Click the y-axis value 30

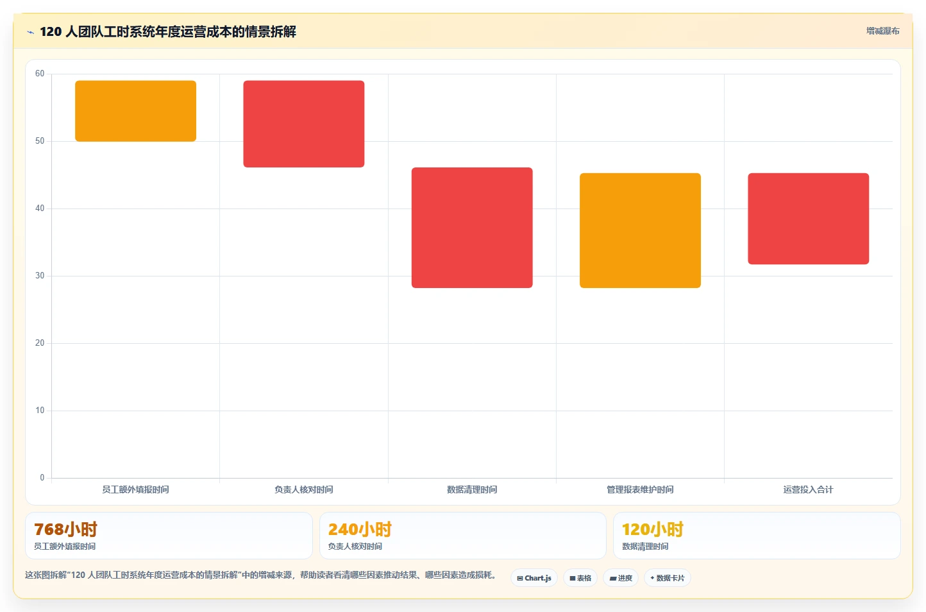[x=40, y=276]
